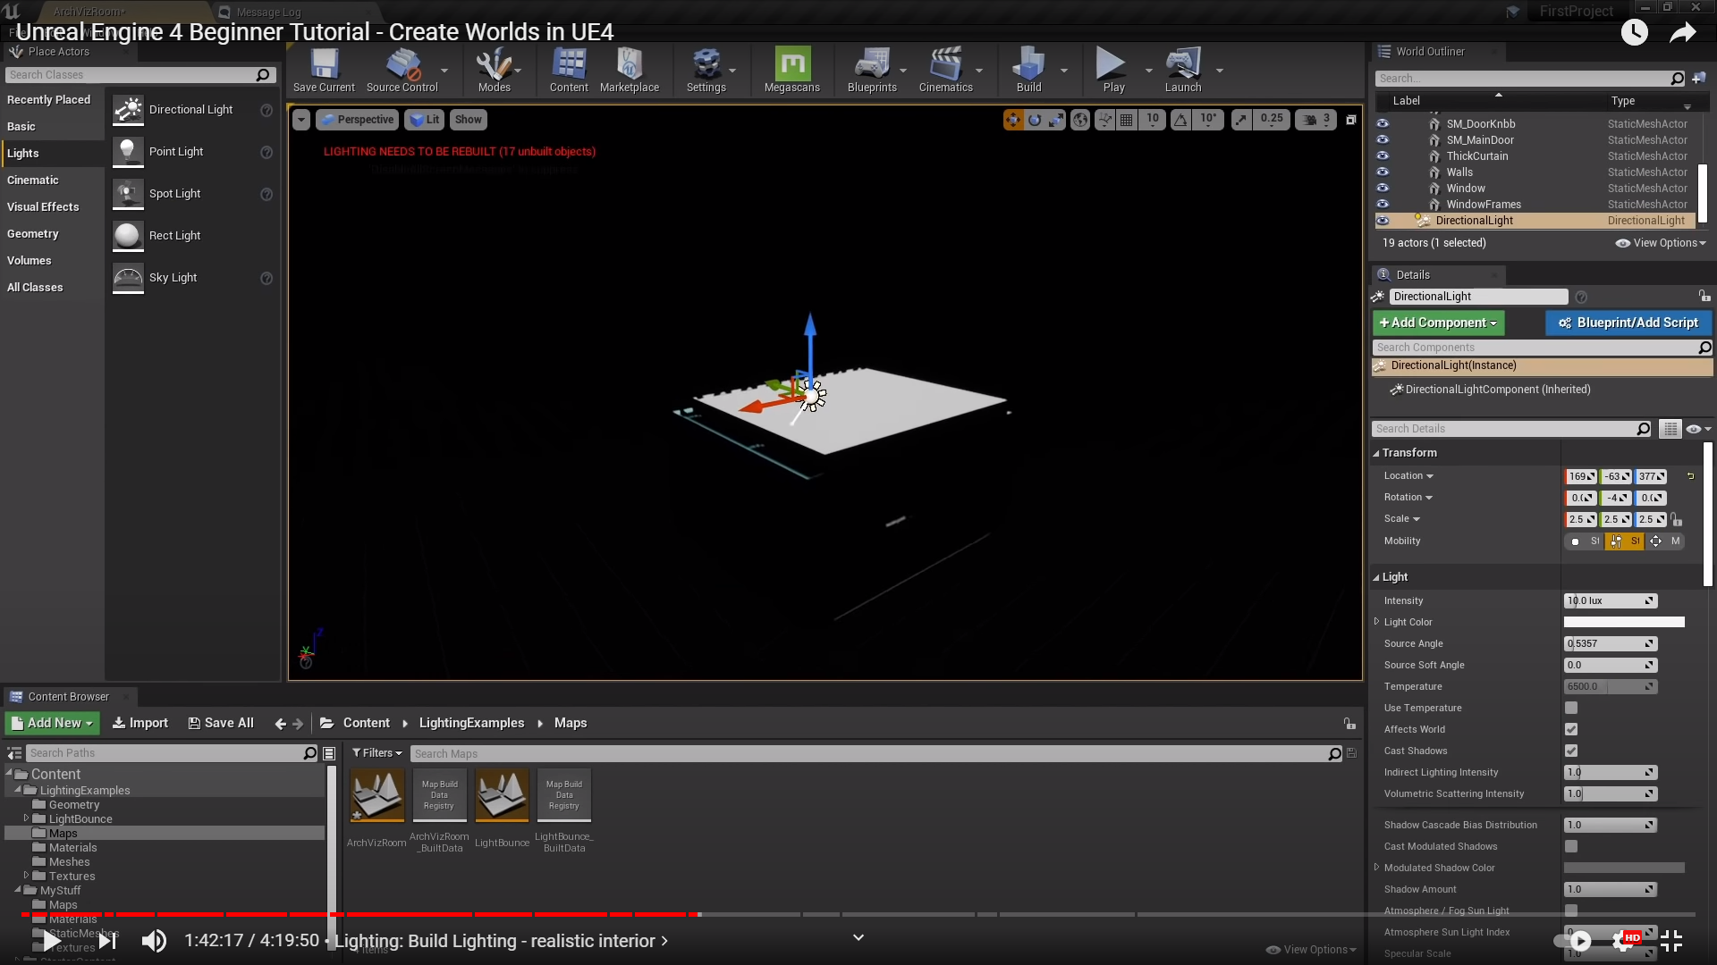The width and height of the screenshot is (1717, 965).
Task: Open the Megascans toolbar icon
Action: (x=792, y=65)
